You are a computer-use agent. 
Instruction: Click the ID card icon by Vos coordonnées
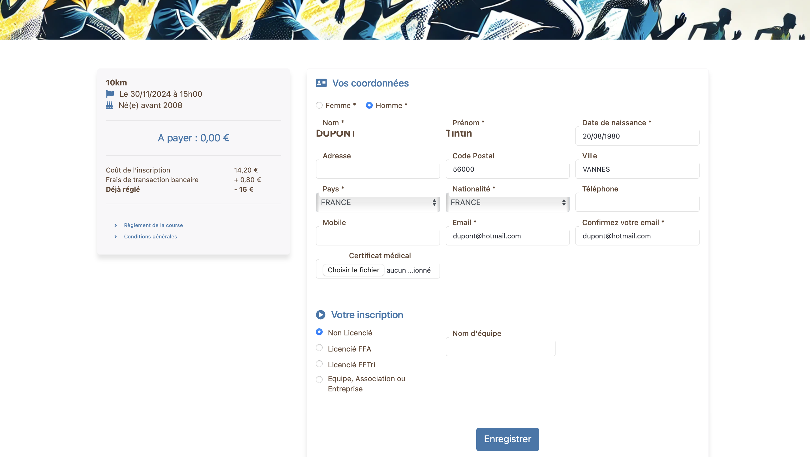321,83
